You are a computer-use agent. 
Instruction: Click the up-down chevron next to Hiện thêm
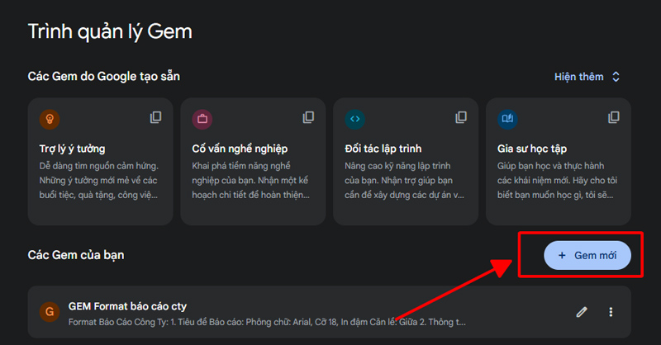tap(616, 77)
